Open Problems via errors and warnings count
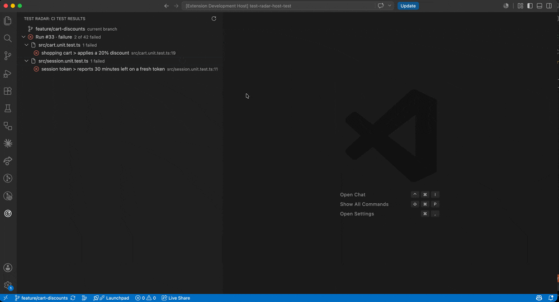The width and height of the screenshot is (559, 302). (145, 298)
